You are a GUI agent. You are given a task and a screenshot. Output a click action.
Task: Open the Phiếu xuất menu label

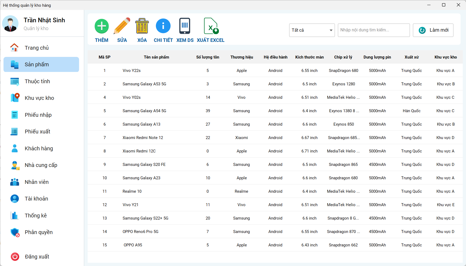(x=38, y=132)
